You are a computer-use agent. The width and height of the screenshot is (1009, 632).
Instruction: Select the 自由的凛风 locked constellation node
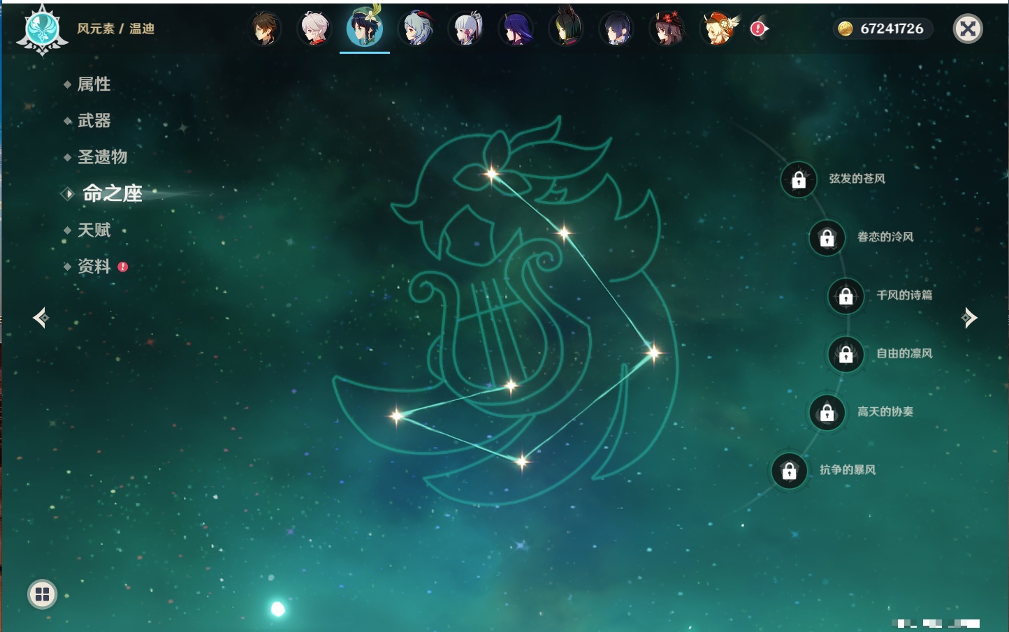point(846,354)
